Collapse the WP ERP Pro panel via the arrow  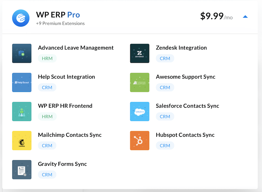245,16
